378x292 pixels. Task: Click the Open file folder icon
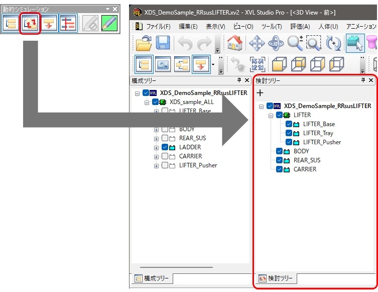tap(144, 44)
